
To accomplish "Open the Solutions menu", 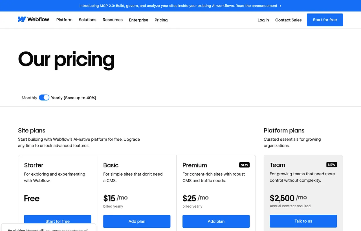I will coord(87,20).
